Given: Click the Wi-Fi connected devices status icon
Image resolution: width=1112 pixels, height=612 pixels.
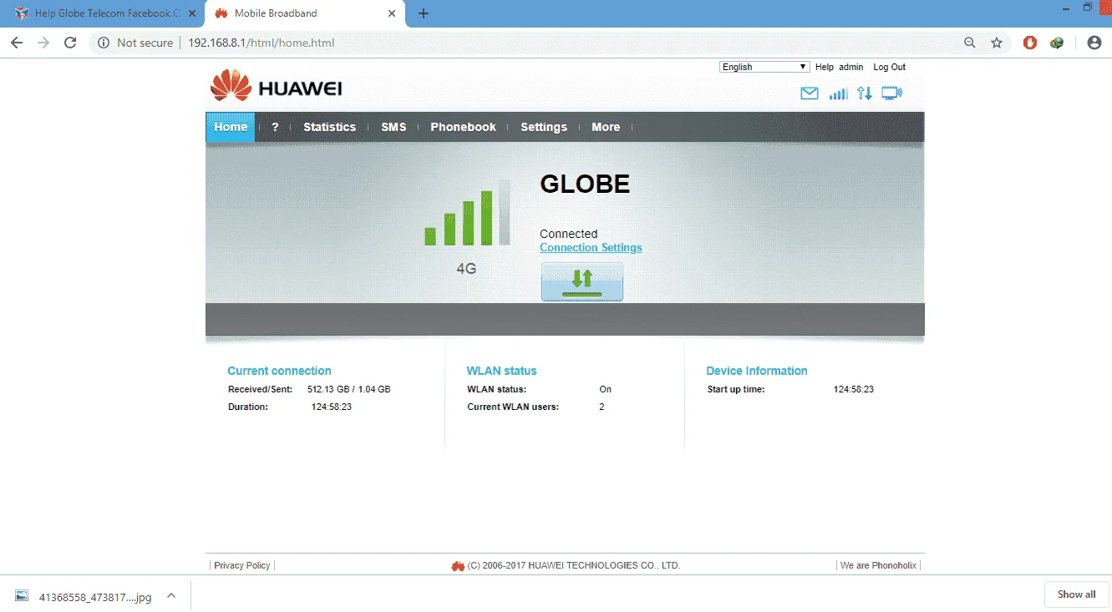Looking at the screenshot, I should 892,94.
